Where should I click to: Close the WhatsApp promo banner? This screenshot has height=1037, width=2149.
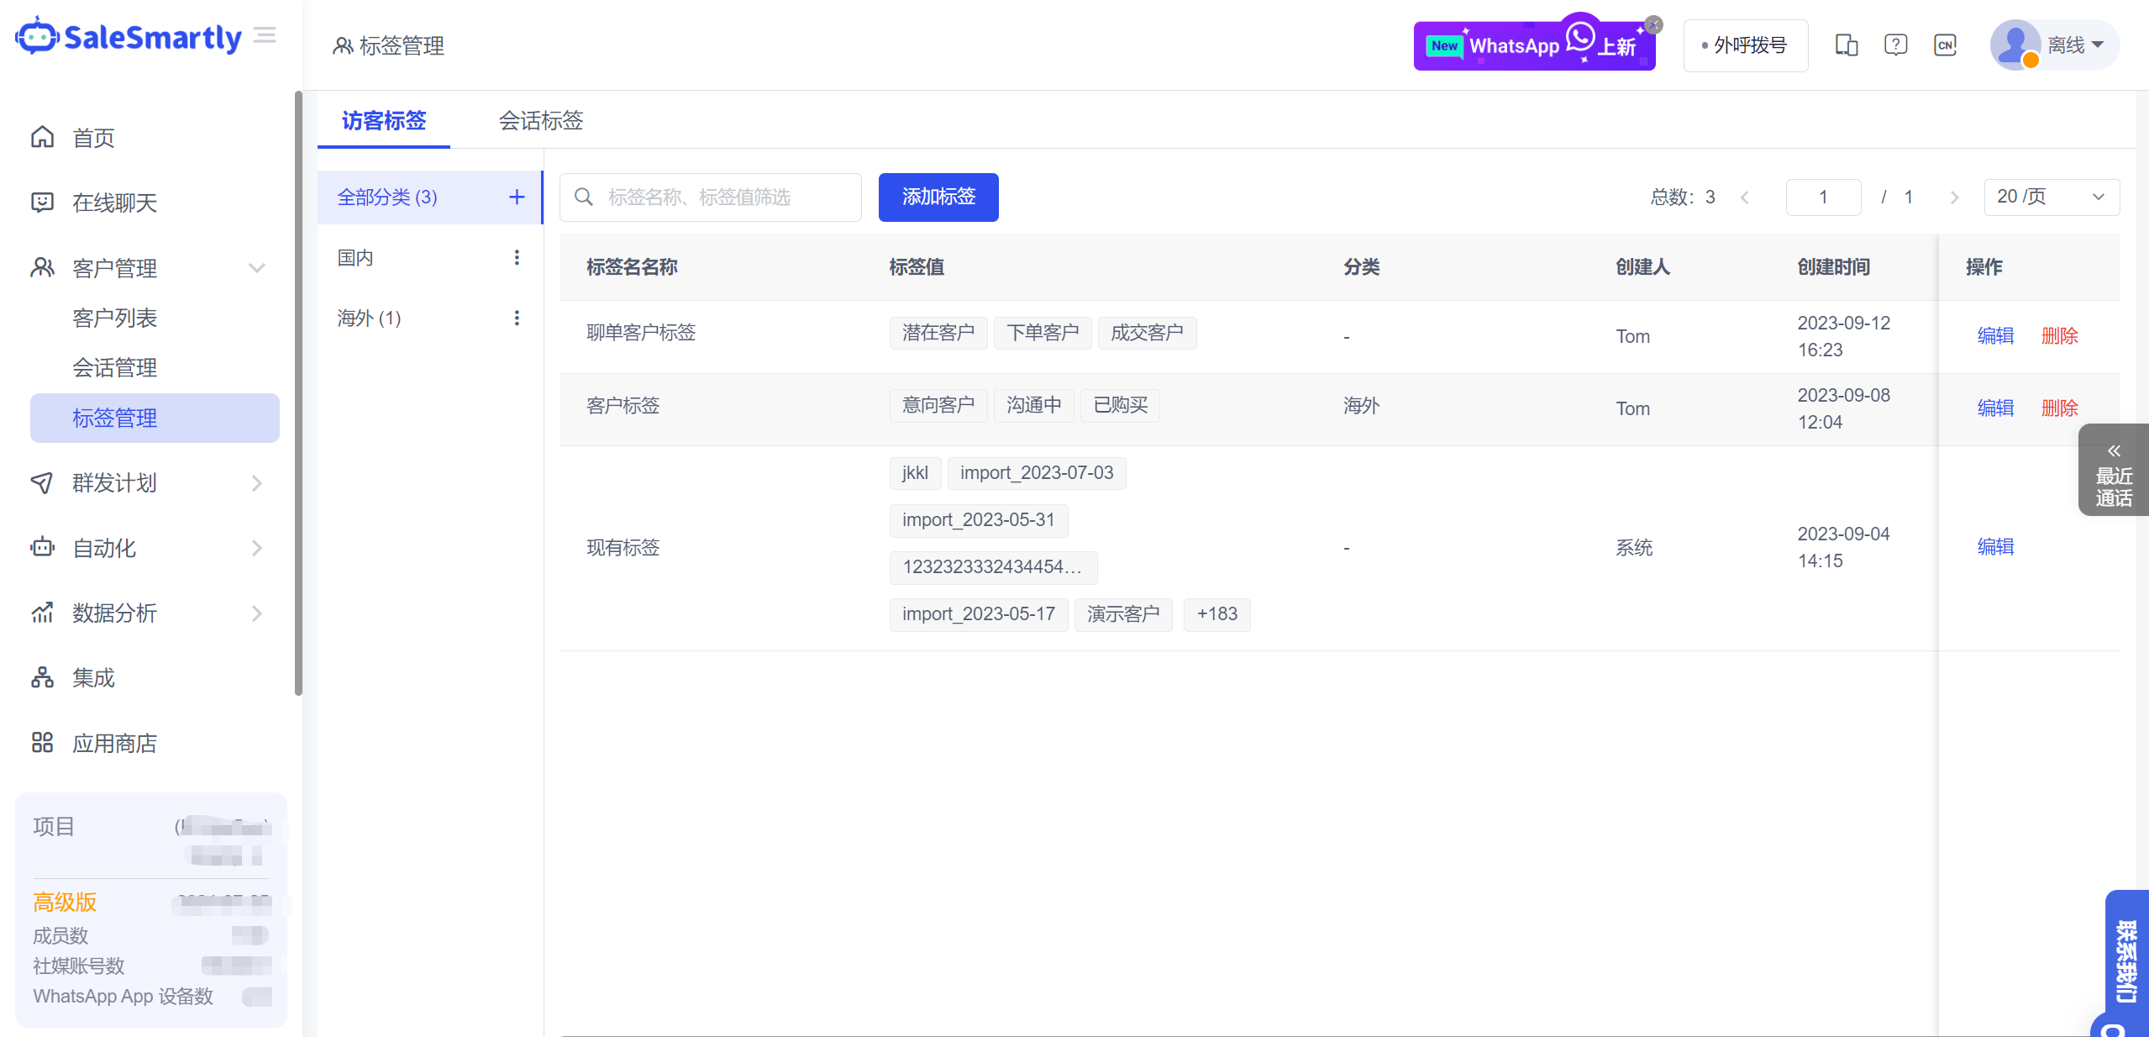[1653, 24]
